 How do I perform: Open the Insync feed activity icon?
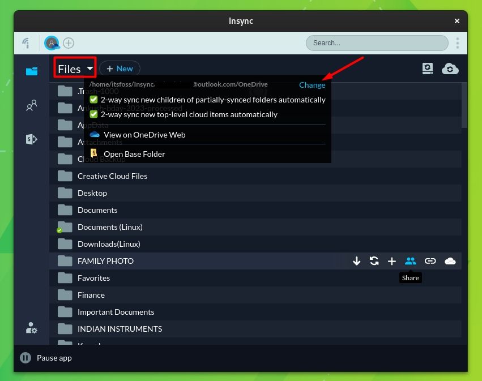[27, 43]
